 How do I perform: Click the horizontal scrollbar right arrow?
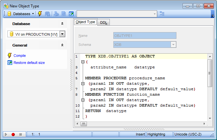coord(204,124)
